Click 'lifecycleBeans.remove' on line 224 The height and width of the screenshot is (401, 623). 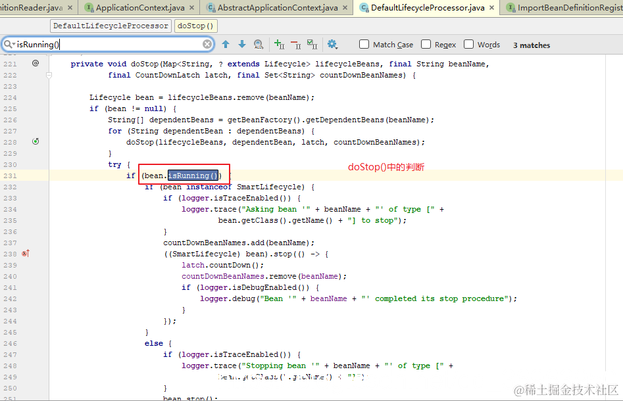click(216, 97)
